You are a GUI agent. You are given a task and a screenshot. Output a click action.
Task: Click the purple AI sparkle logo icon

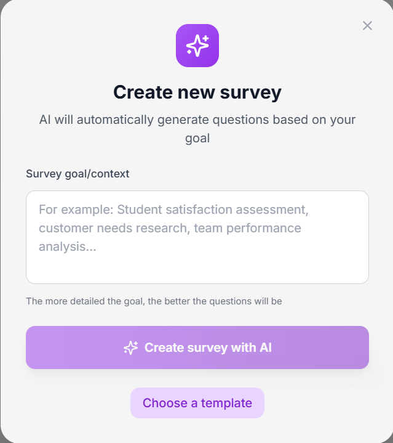(x=197, y=46)
